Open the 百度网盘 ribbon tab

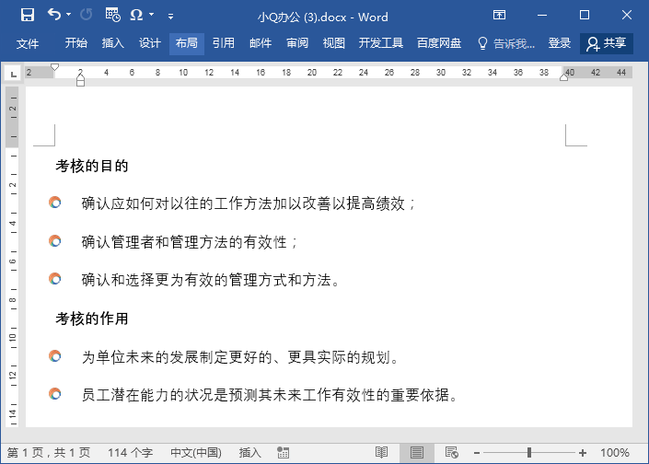pos(439,43)
